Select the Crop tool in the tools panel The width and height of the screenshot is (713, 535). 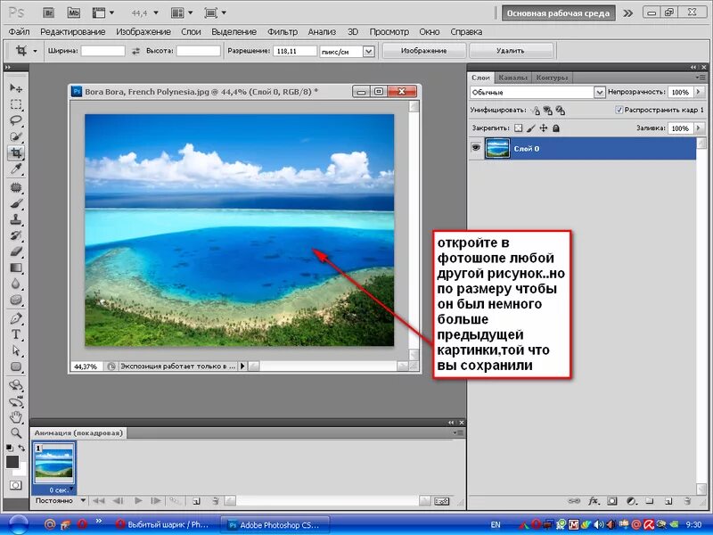tap(16, 152)
